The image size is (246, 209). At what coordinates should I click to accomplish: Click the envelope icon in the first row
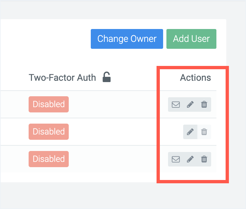(176, 104)
